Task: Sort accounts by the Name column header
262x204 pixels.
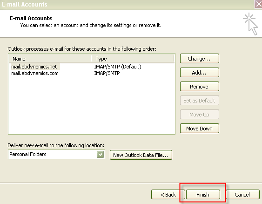Action: pos(50,59)
